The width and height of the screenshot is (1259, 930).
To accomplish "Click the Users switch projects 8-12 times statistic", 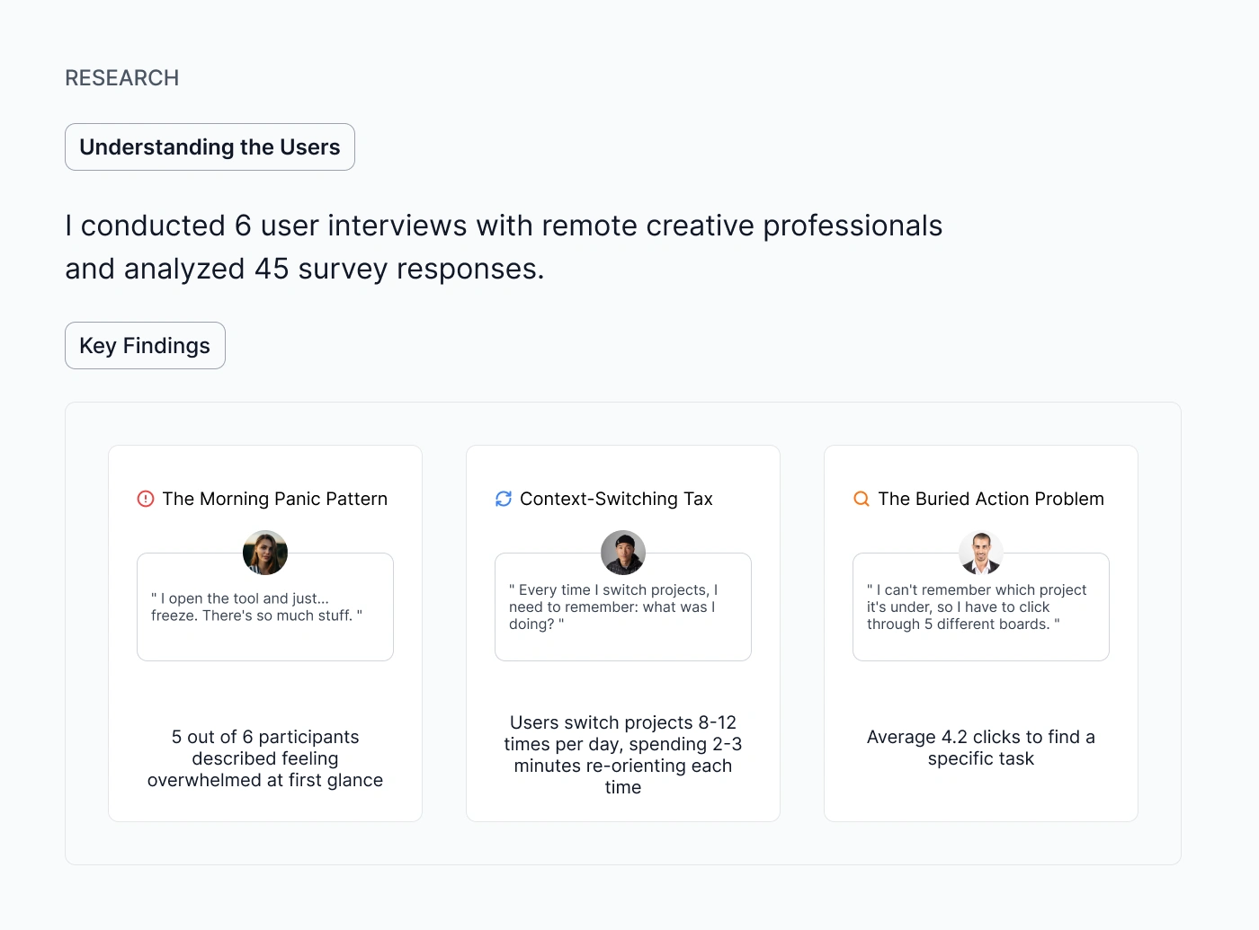I will click(x=623, y=755).
